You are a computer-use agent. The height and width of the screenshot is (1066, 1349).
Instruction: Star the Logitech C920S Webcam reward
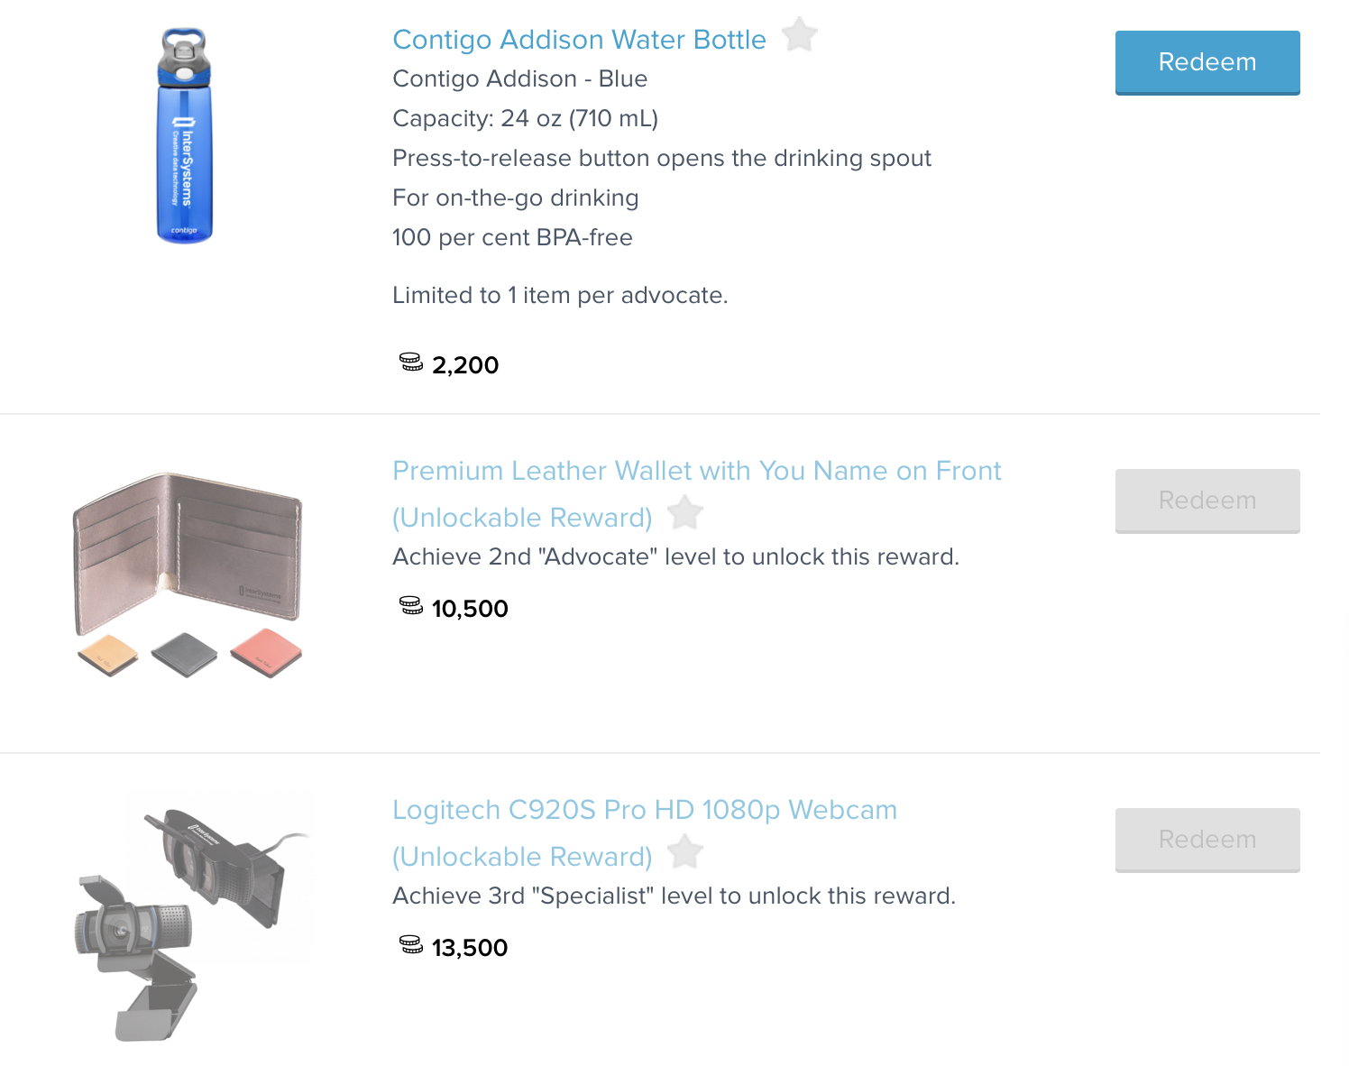[x=685, y=852]
